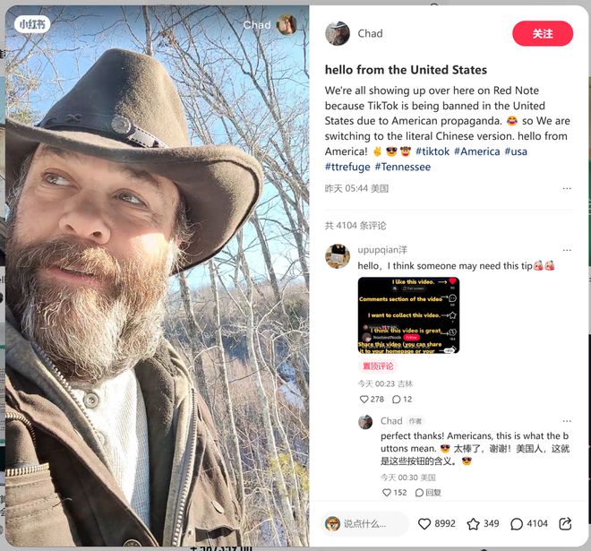This screenshot has width=591, height=551.
Task: Click the 说点什么 comment input field
Action: (365, 523)
